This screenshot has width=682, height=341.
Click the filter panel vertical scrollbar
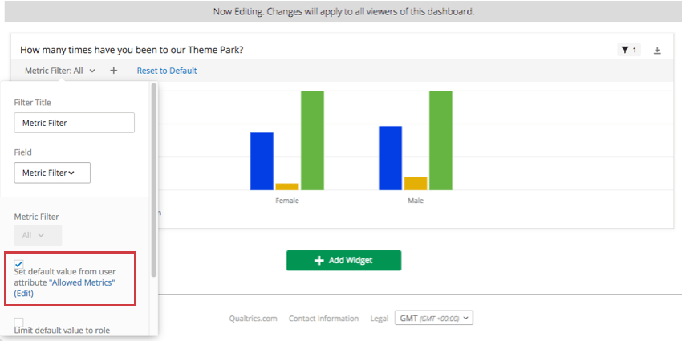(153, 177)
